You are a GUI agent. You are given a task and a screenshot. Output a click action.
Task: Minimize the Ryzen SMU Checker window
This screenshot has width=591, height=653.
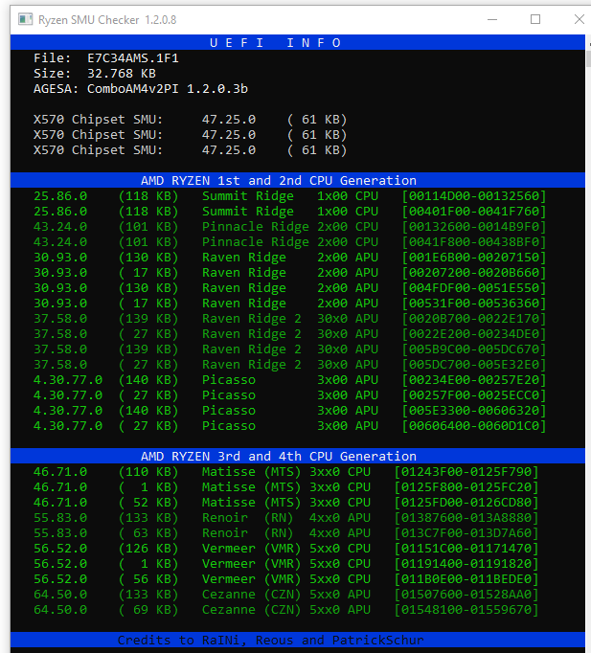tap(492, 19)
